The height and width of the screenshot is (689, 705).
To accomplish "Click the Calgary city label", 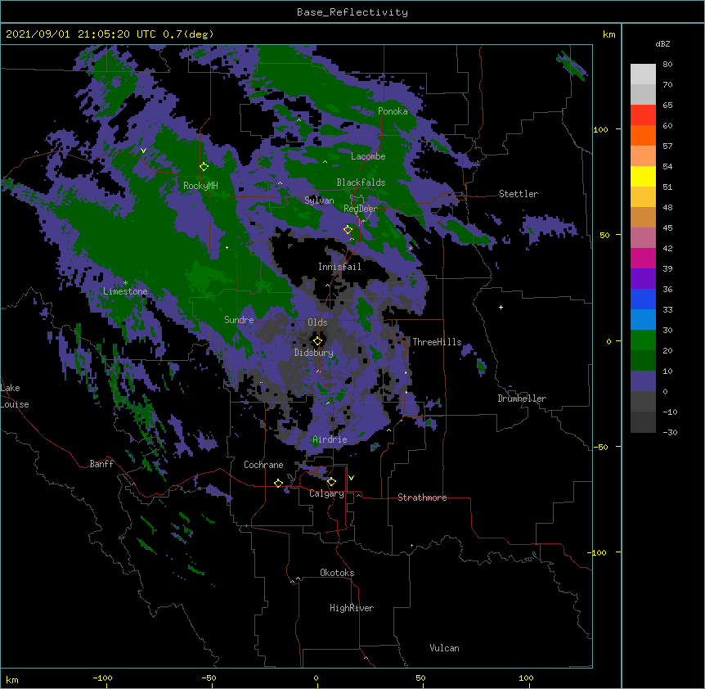I will 326,493.
